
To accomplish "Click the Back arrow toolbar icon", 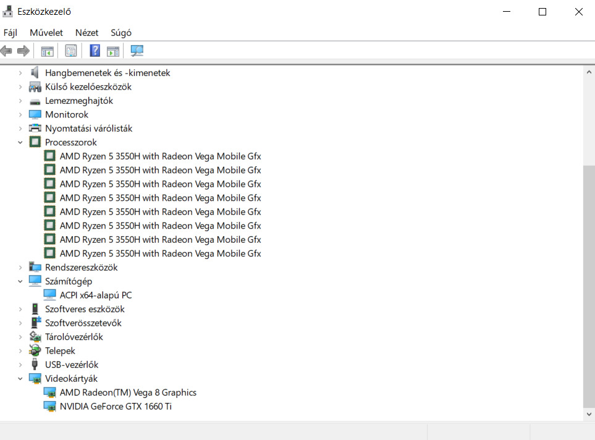I will [6, 51].
